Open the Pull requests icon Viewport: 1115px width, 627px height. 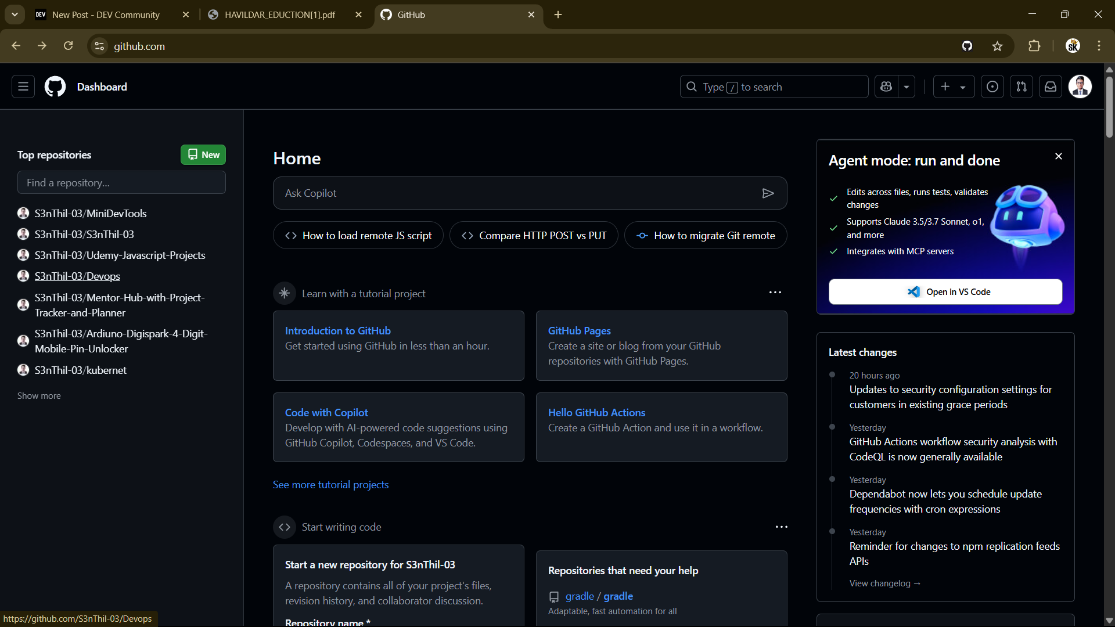(1022, 87)
